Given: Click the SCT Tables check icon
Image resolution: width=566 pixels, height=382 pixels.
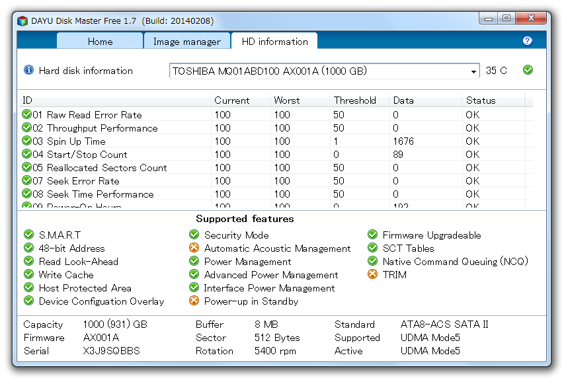Looking at the screenshot, I should pos(372,248).
